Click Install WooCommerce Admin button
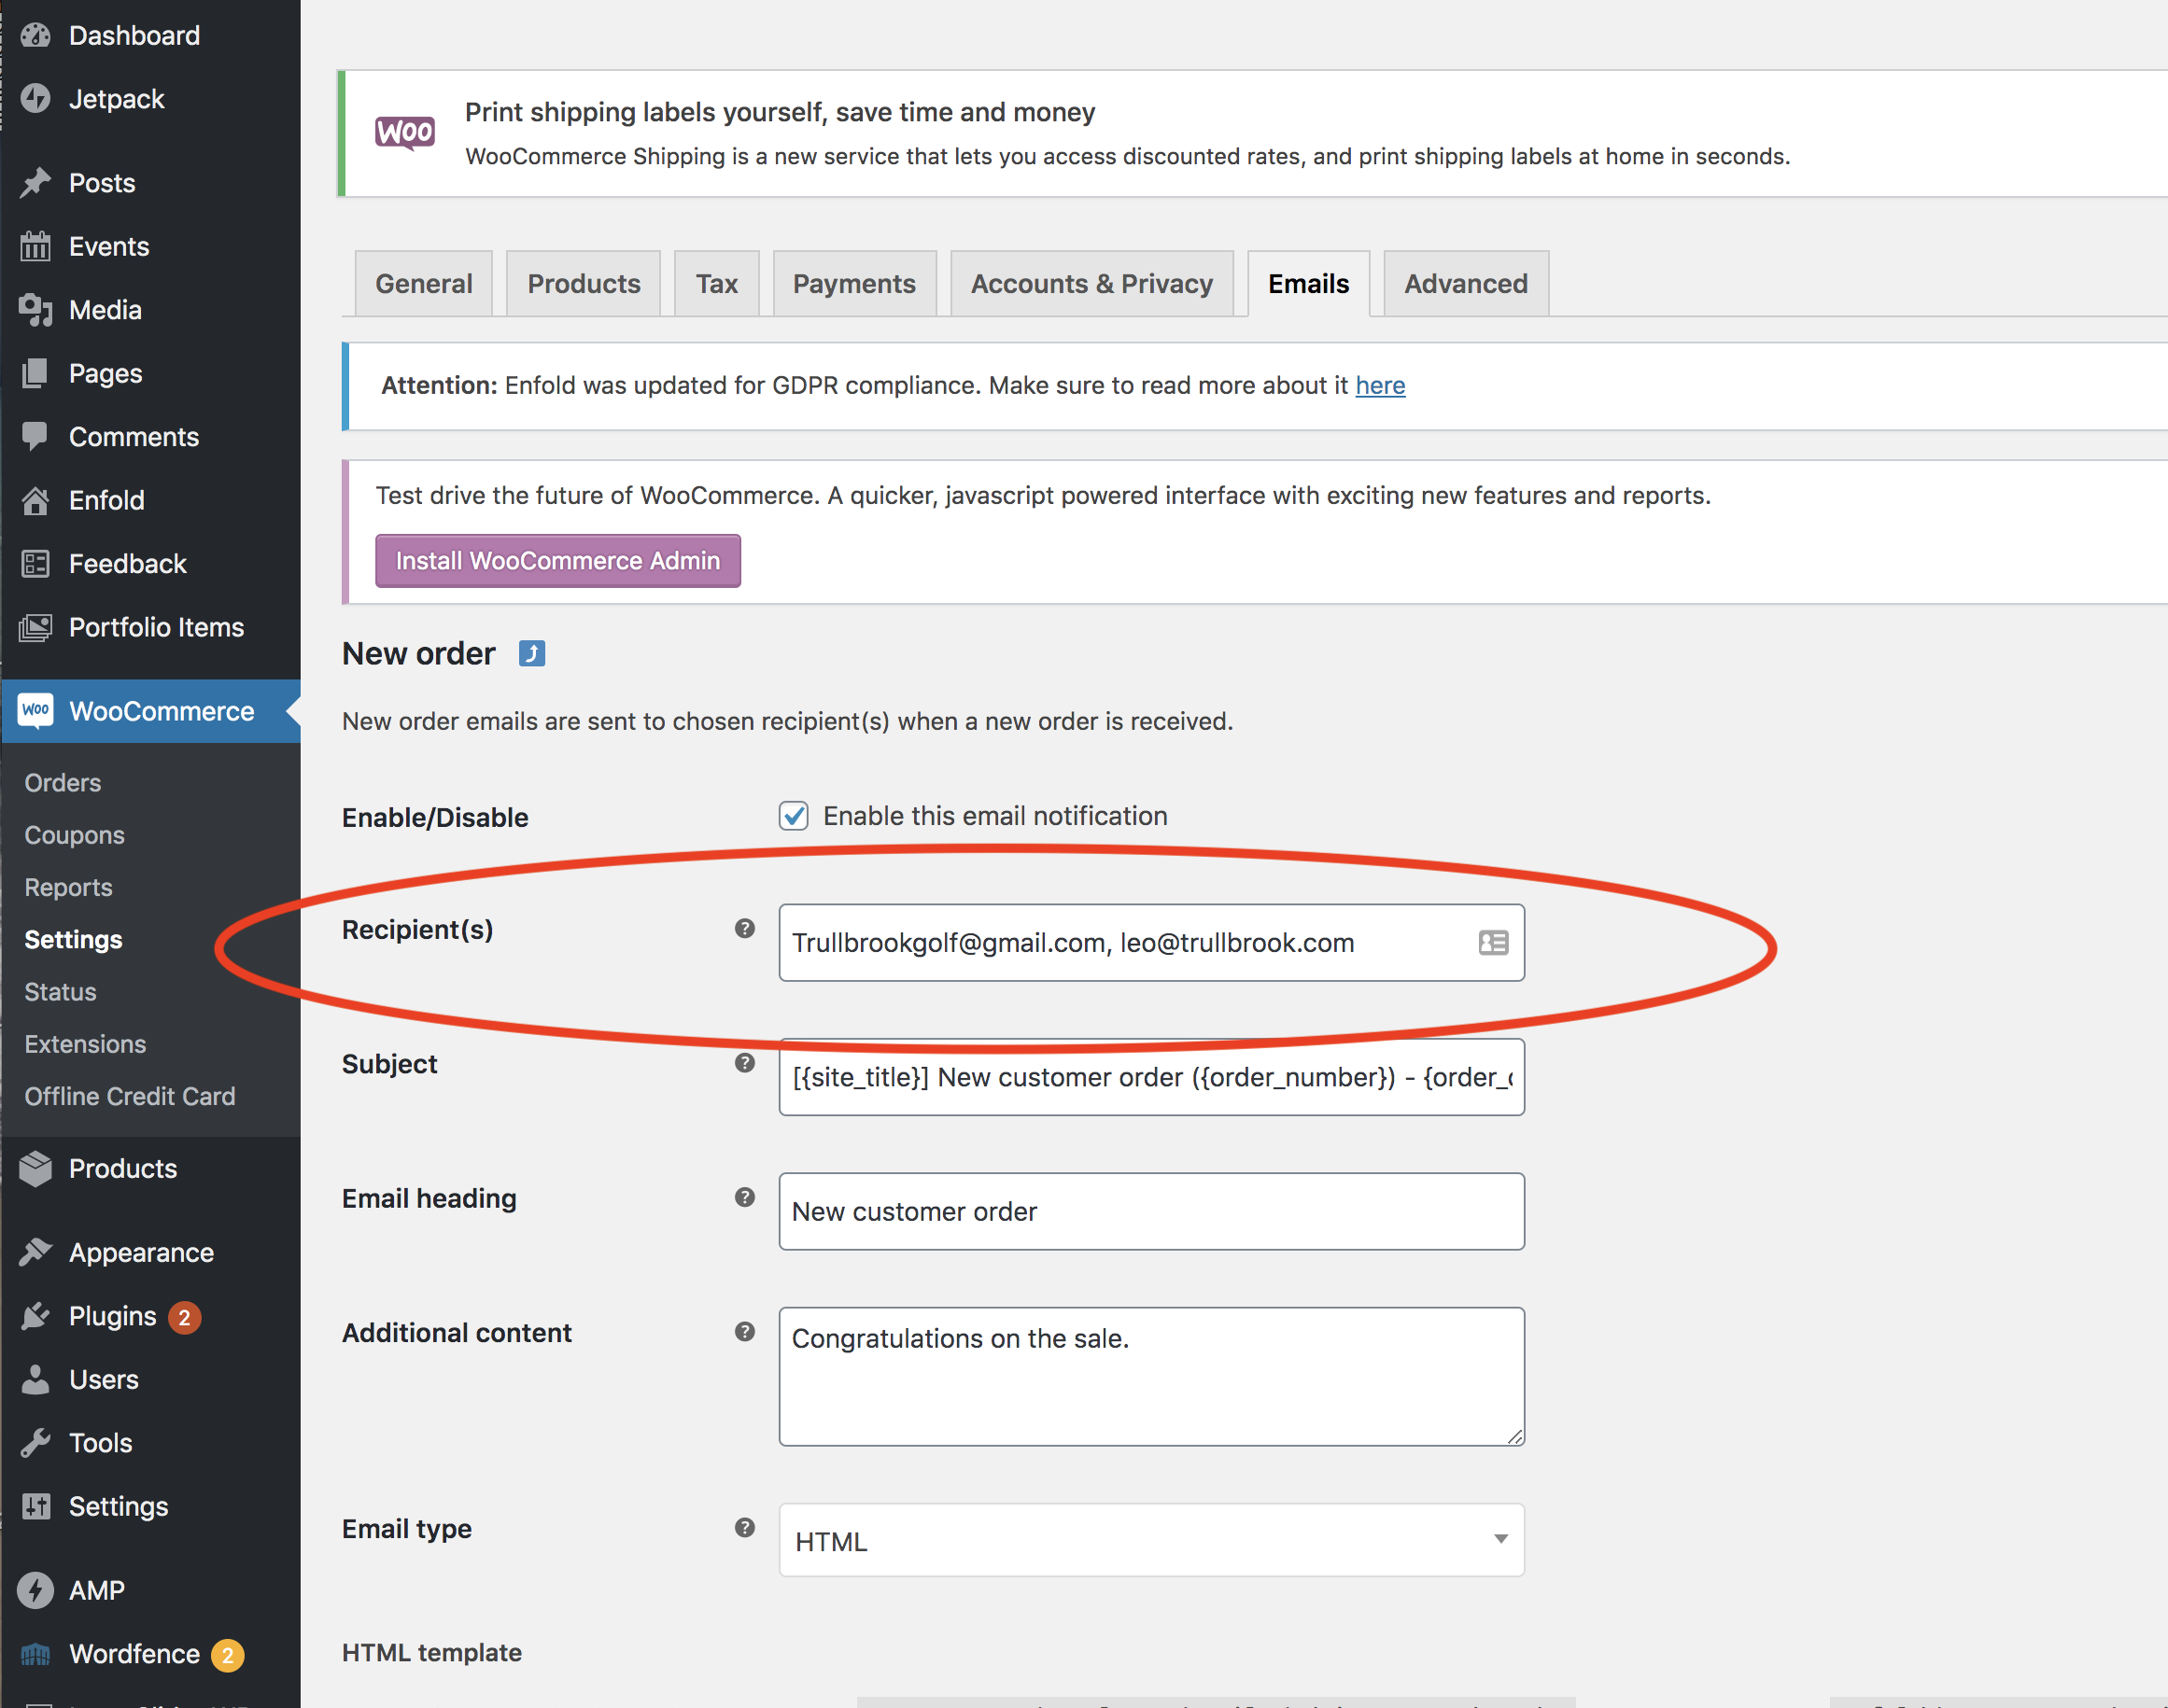 point(557,560)
